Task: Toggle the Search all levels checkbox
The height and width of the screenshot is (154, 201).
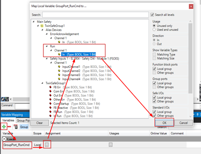Action: 152,15
